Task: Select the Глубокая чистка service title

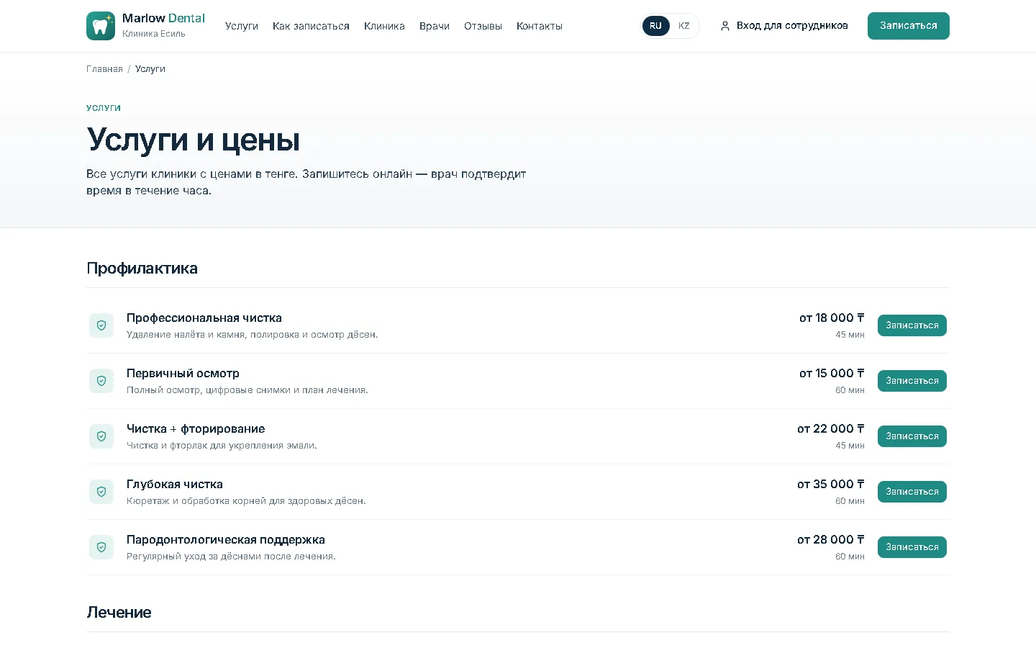Action: pos(175,485)
